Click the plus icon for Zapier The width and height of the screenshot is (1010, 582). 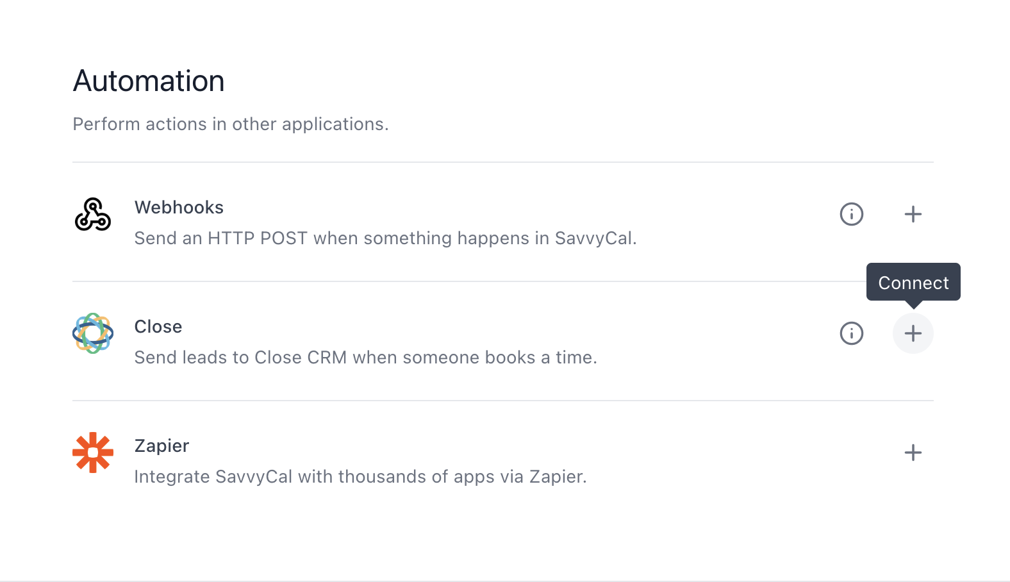click(913, 453)
